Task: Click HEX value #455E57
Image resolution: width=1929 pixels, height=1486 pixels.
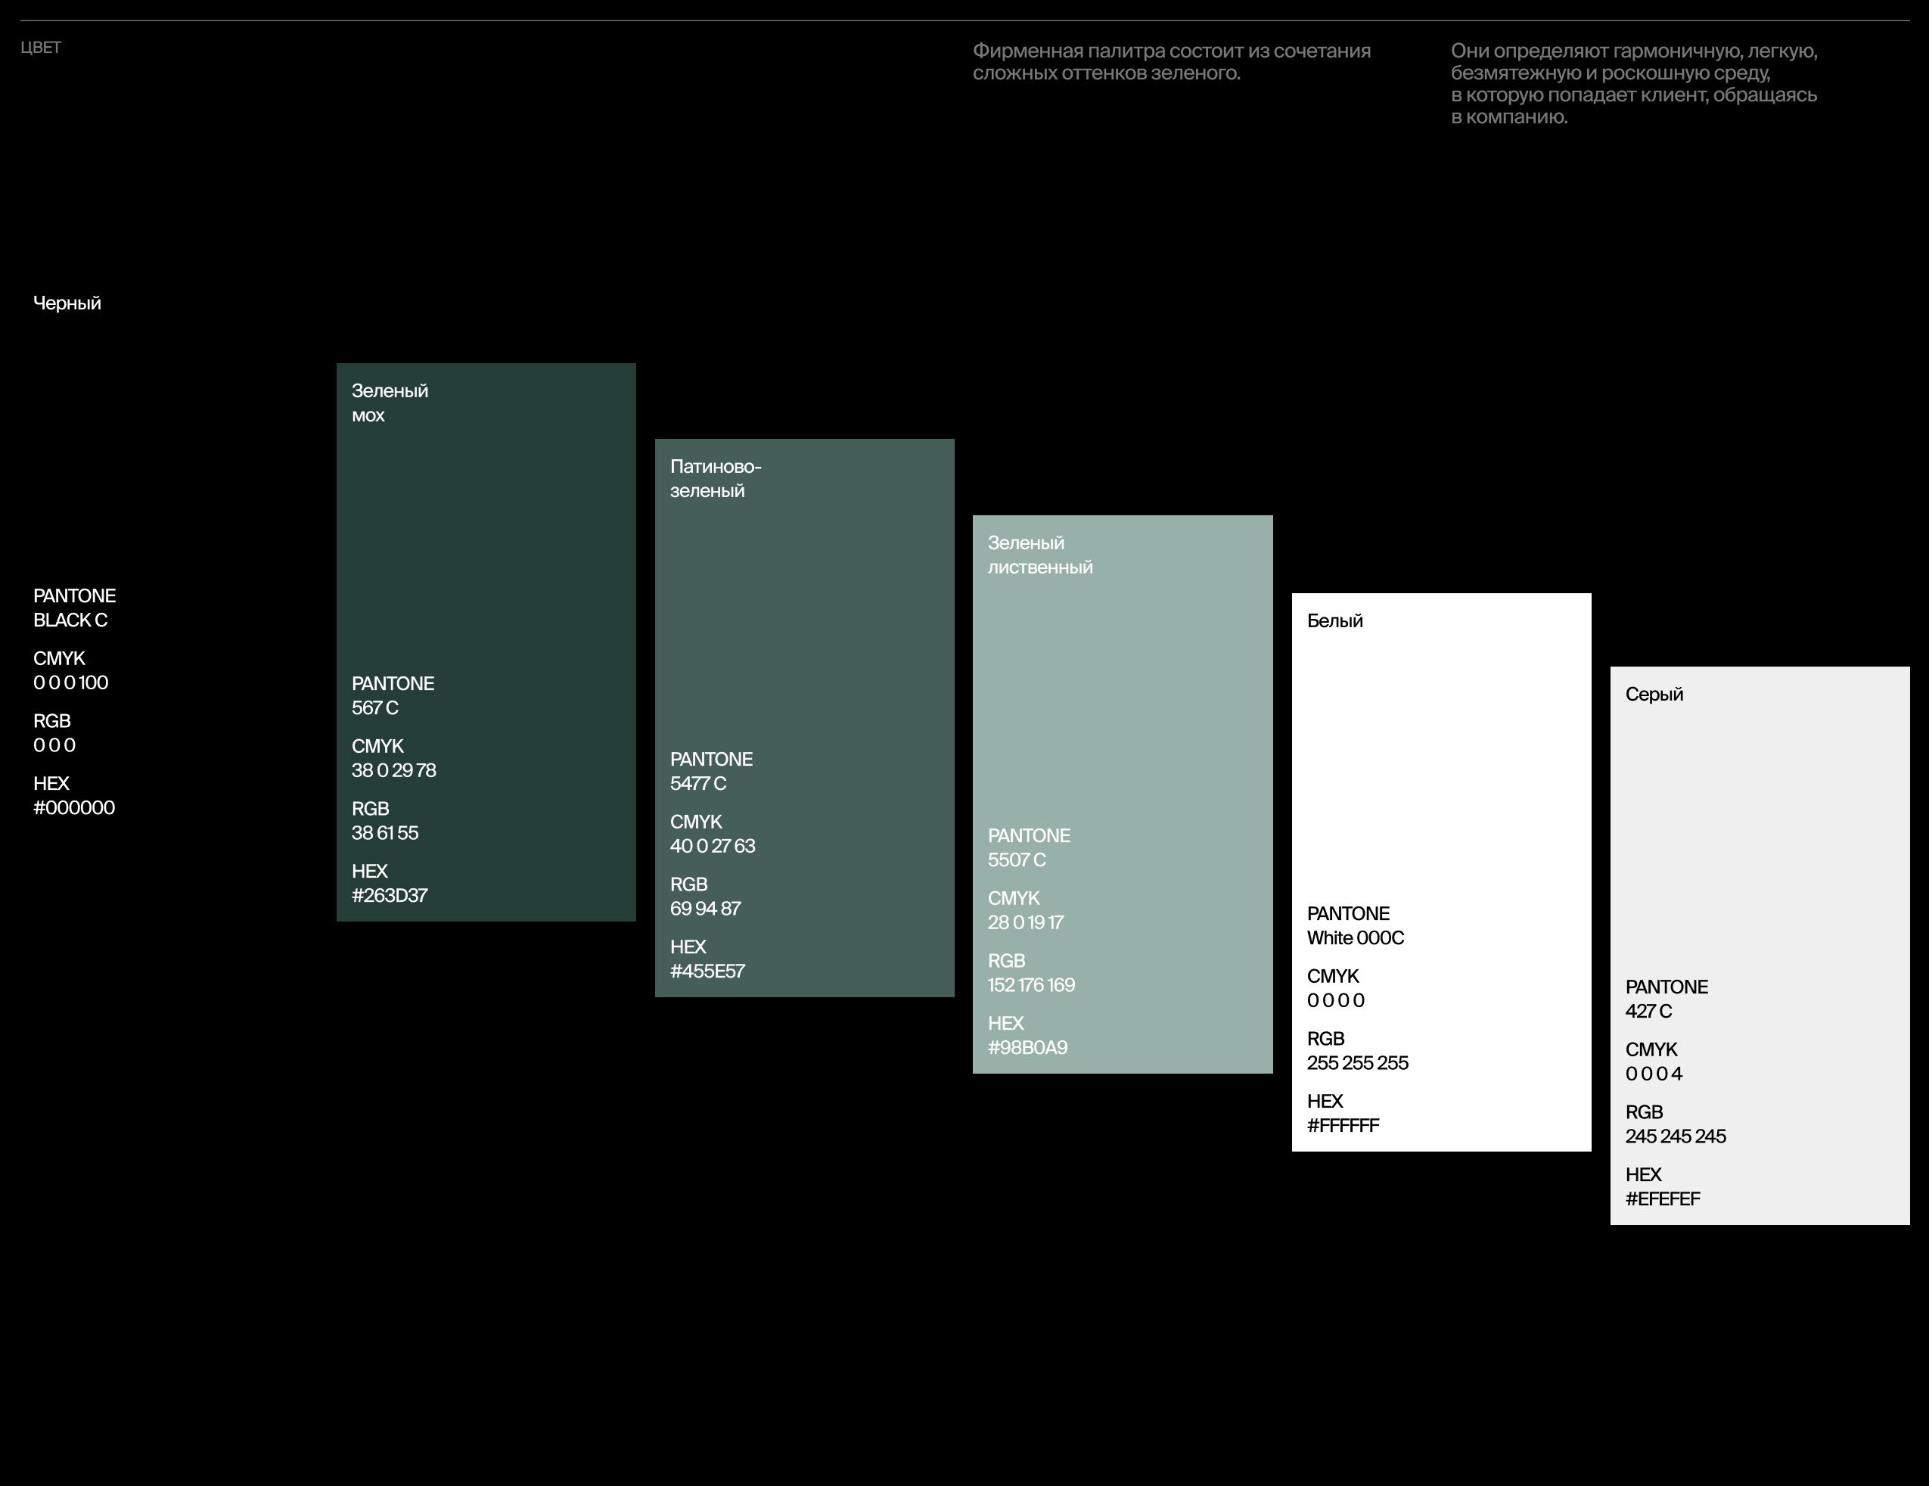Action: pyautogui.click(x=707, y=971)
